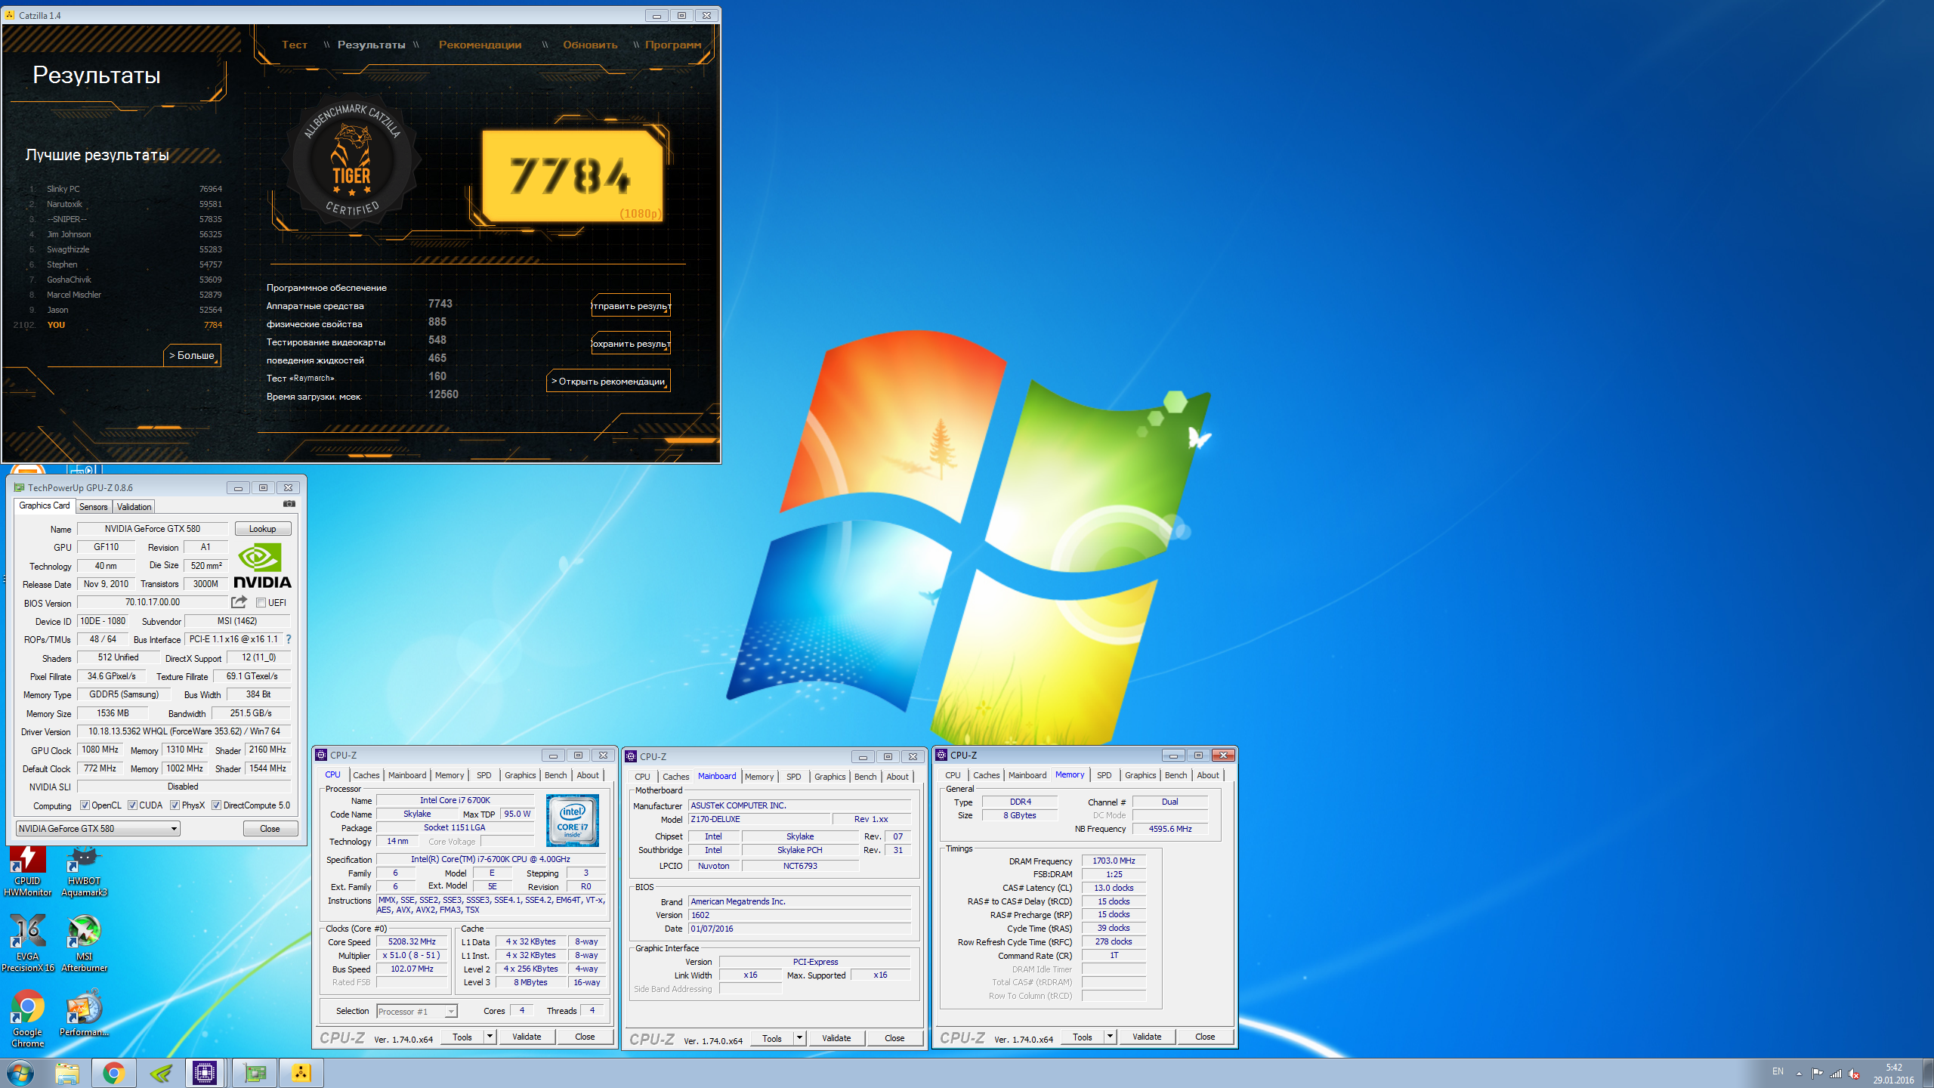The height and width of the screenshot is (1088, 1934).
Task: Toggle the OpenCL checkbox
Action: tap(85, 805)
